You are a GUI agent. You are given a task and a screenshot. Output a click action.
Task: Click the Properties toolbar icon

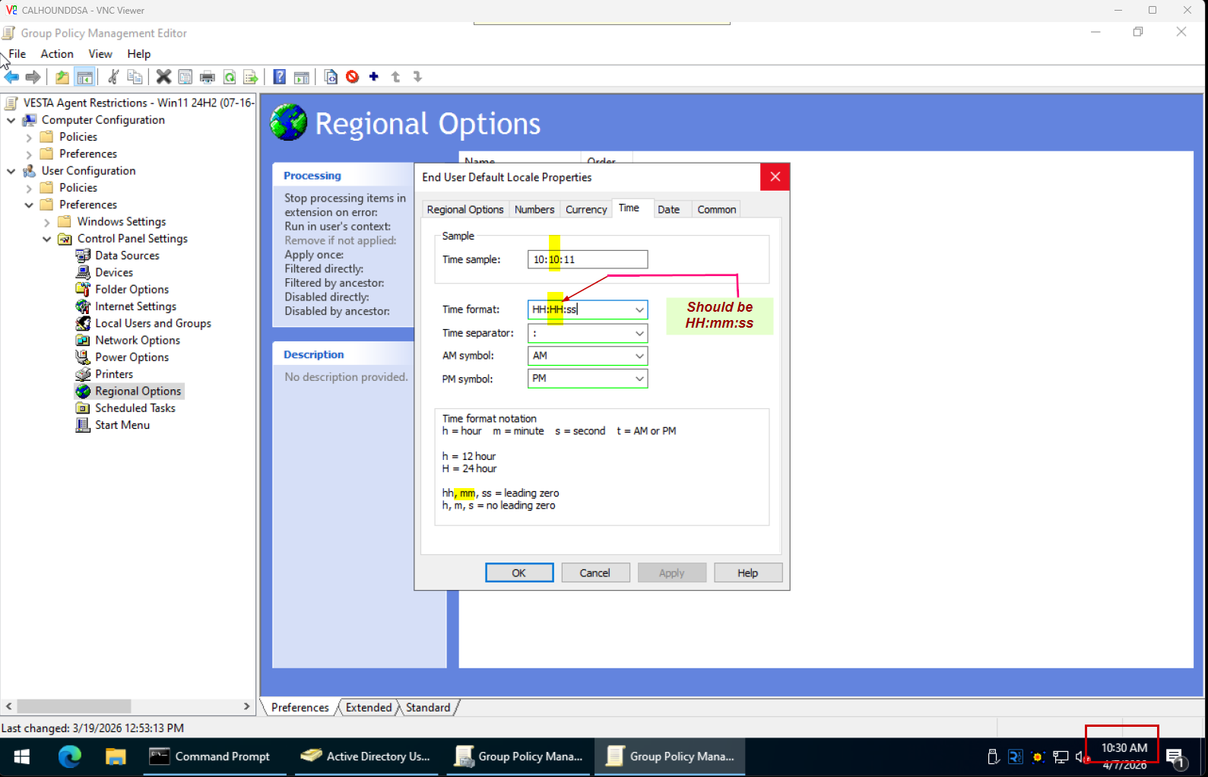[185, 77]
